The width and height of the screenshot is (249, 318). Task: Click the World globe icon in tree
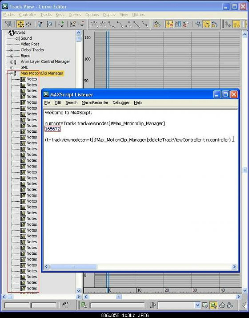(x=12, y=33)
